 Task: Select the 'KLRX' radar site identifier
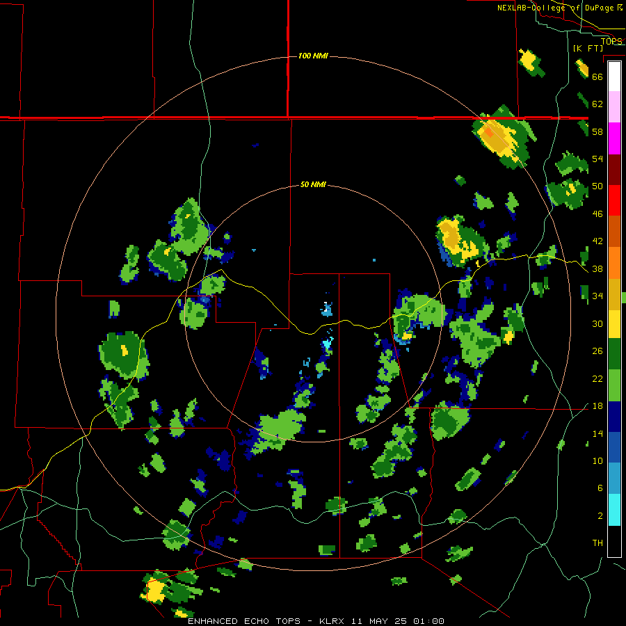click(x=331, y=621)
